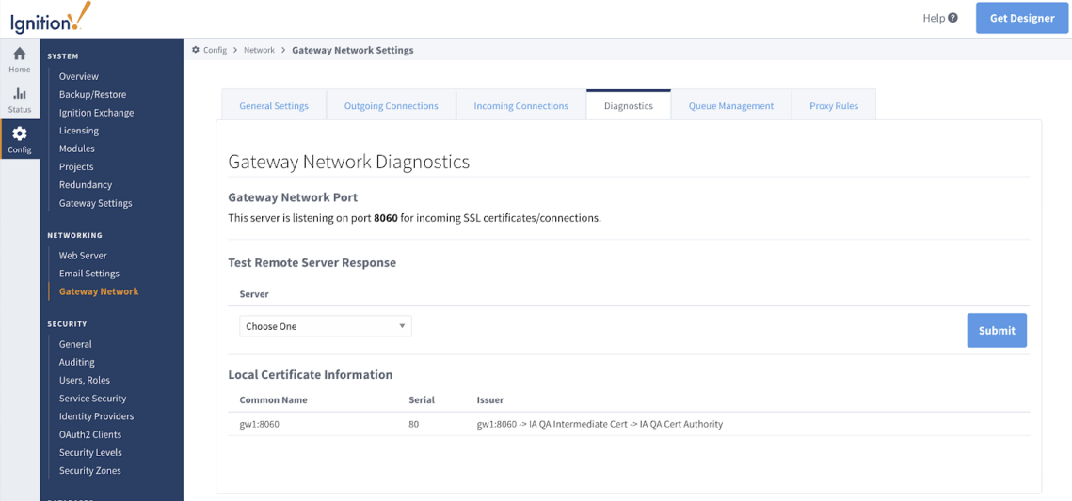Click the Gateway Network Settings breadcrumb text

click(353, 50)
